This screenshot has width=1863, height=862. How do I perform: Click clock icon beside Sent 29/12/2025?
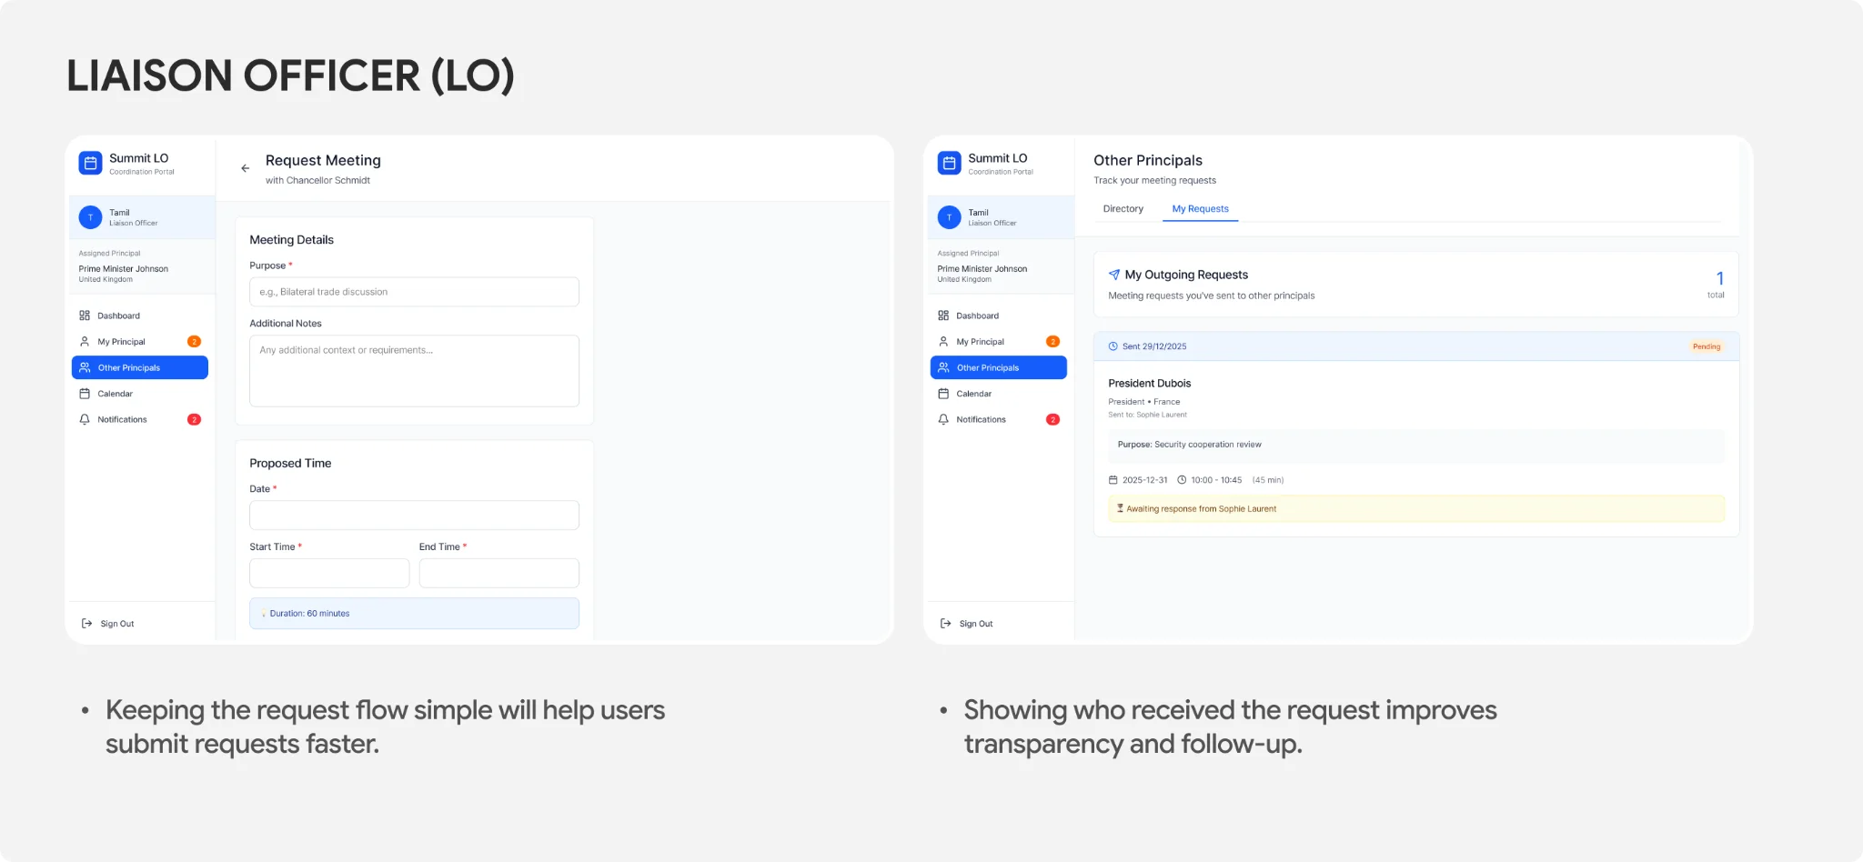1113,346
